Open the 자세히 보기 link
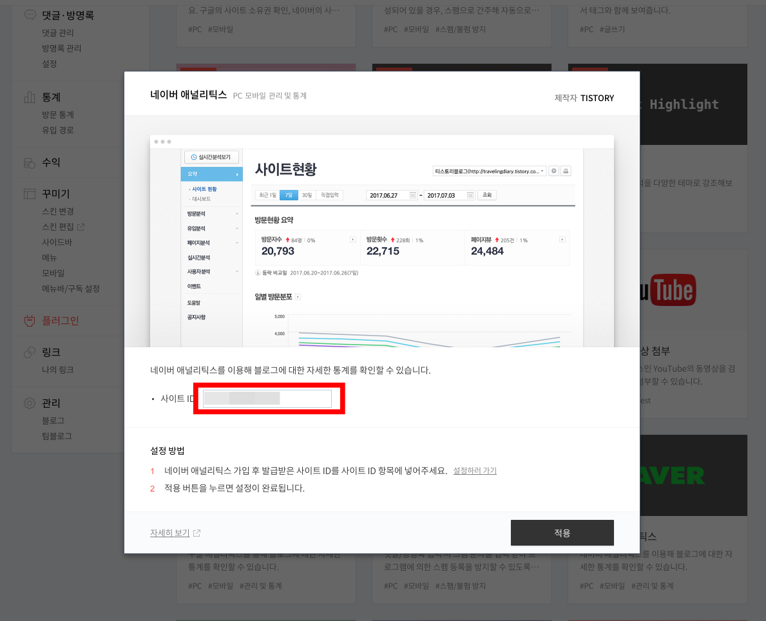Viewport: 766px width, 621px height. (169, 533)
